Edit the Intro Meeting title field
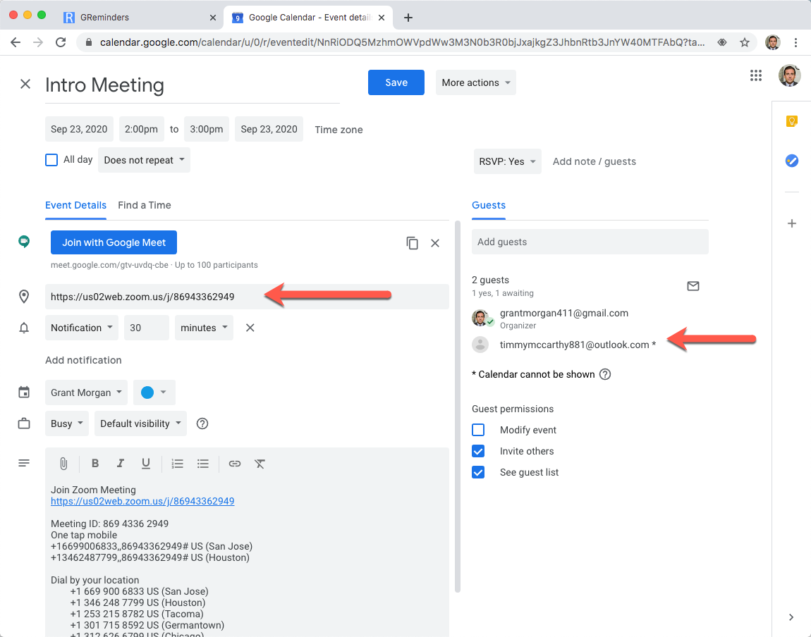811x637 pixels. (x=193, y=85)
